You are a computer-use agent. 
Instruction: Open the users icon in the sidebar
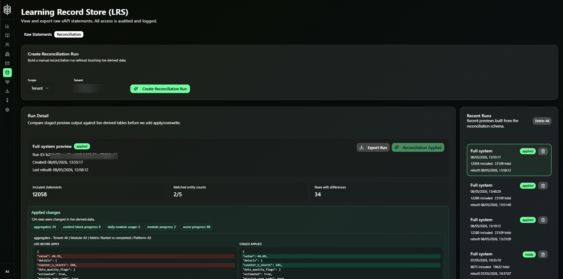(x=7, y=45)
